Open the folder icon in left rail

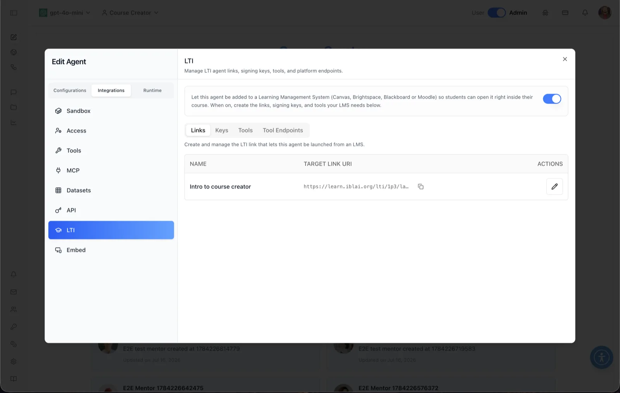(14, 107)
